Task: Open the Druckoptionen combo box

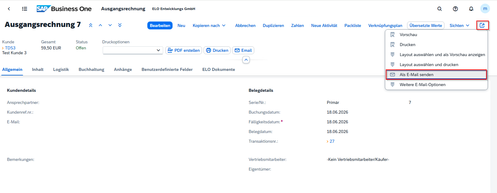Action: 133,50
